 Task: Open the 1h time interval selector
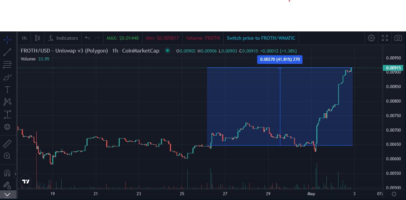click(24, 38)
